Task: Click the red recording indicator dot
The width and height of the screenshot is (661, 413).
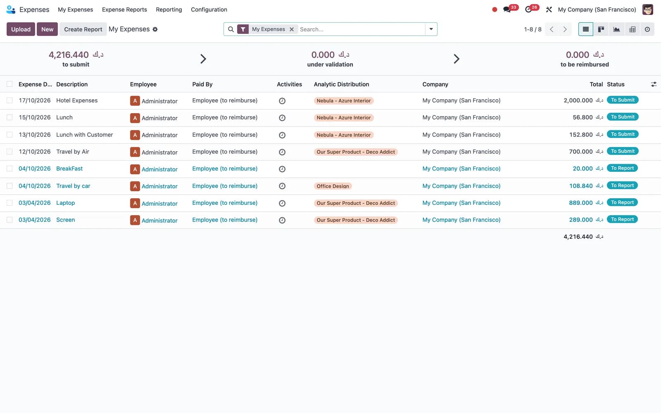Action: 495,9
